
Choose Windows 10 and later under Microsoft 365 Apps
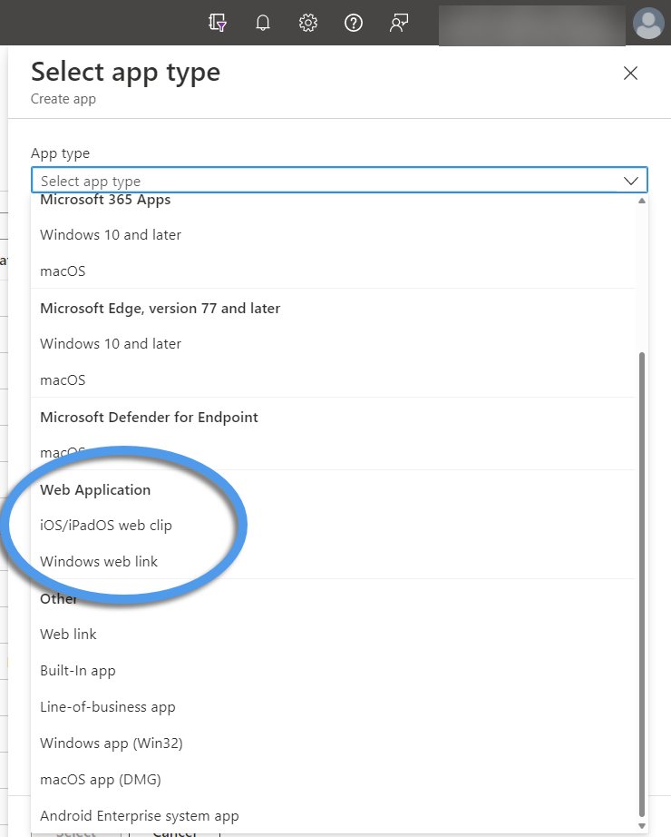[x=334, y=235]
